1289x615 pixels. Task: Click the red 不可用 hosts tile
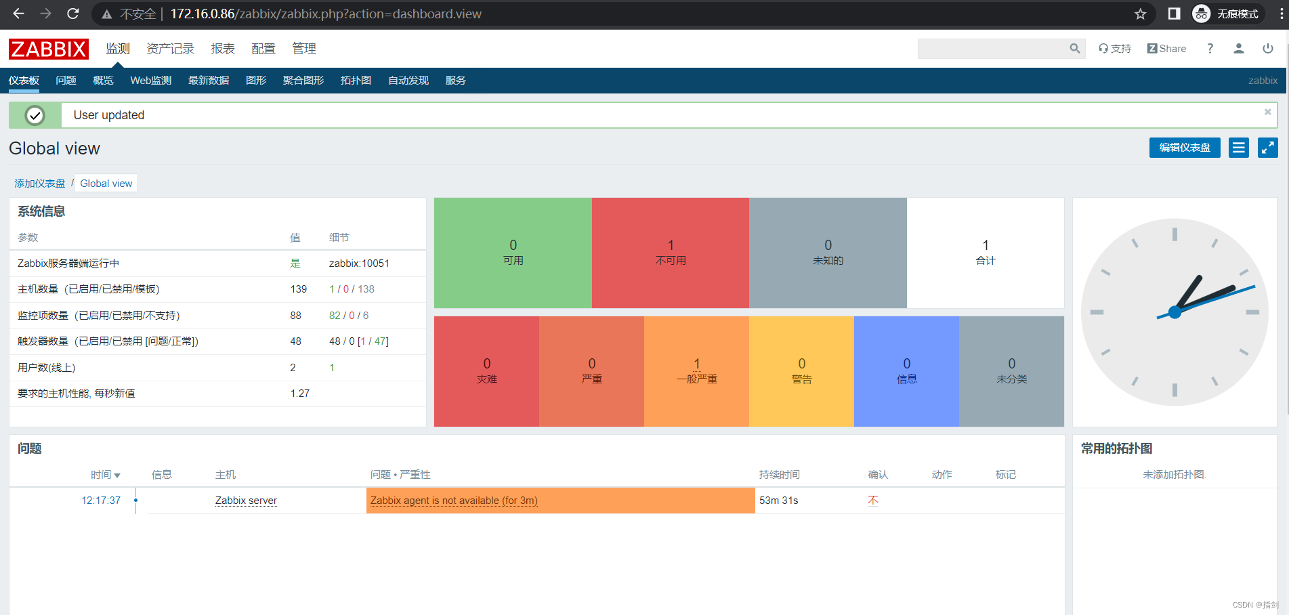point(671,253)
